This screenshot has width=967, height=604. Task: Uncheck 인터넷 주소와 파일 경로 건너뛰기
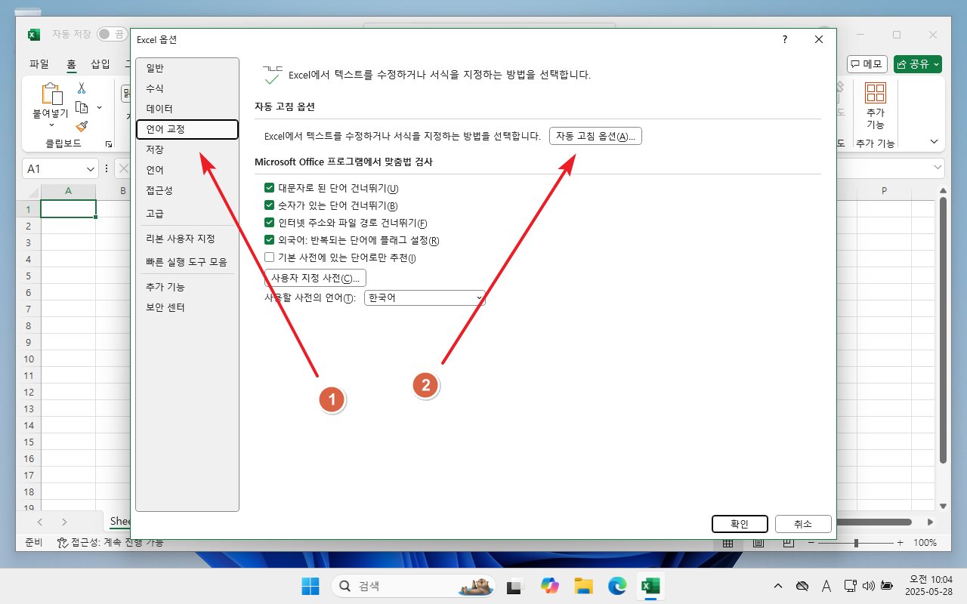(x=270, y=223)
